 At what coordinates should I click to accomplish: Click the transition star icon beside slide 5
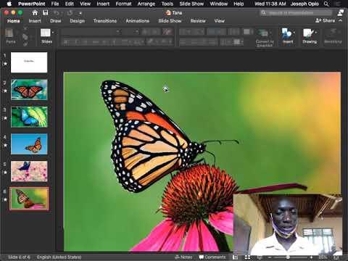point(5,173)
